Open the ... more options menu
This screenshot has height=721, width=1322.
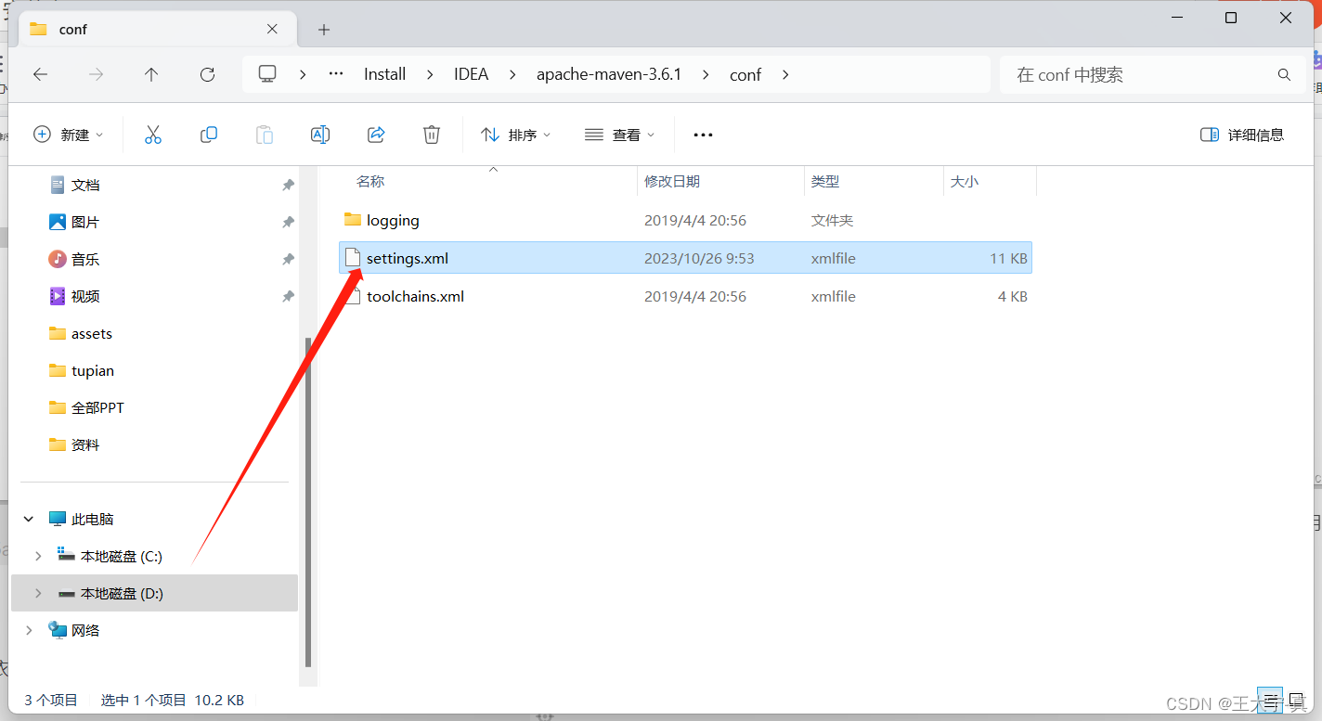point(702,135)
